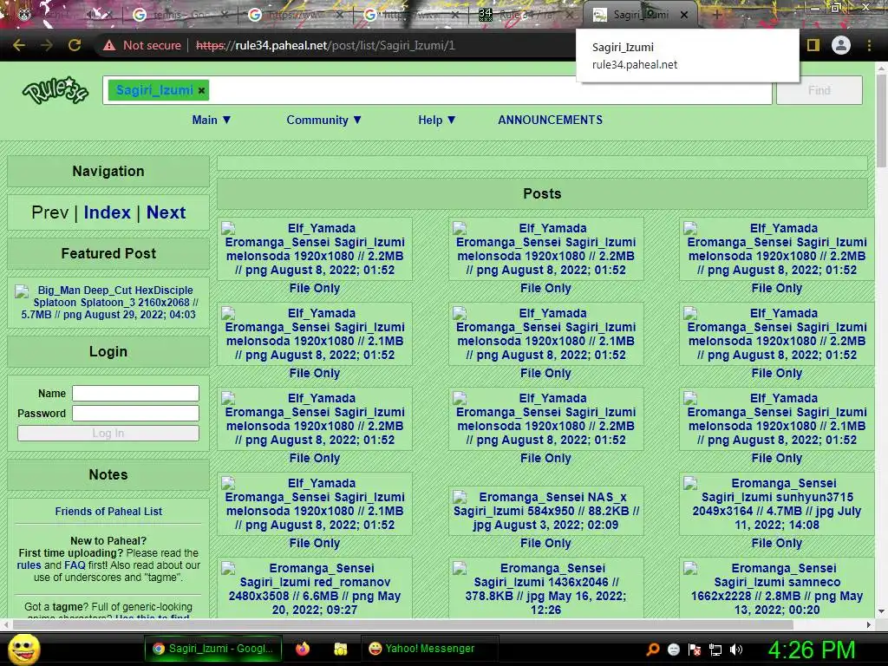Open the Chrome profile avatar
Screen dimensions: 888x666
pos(841,45)
